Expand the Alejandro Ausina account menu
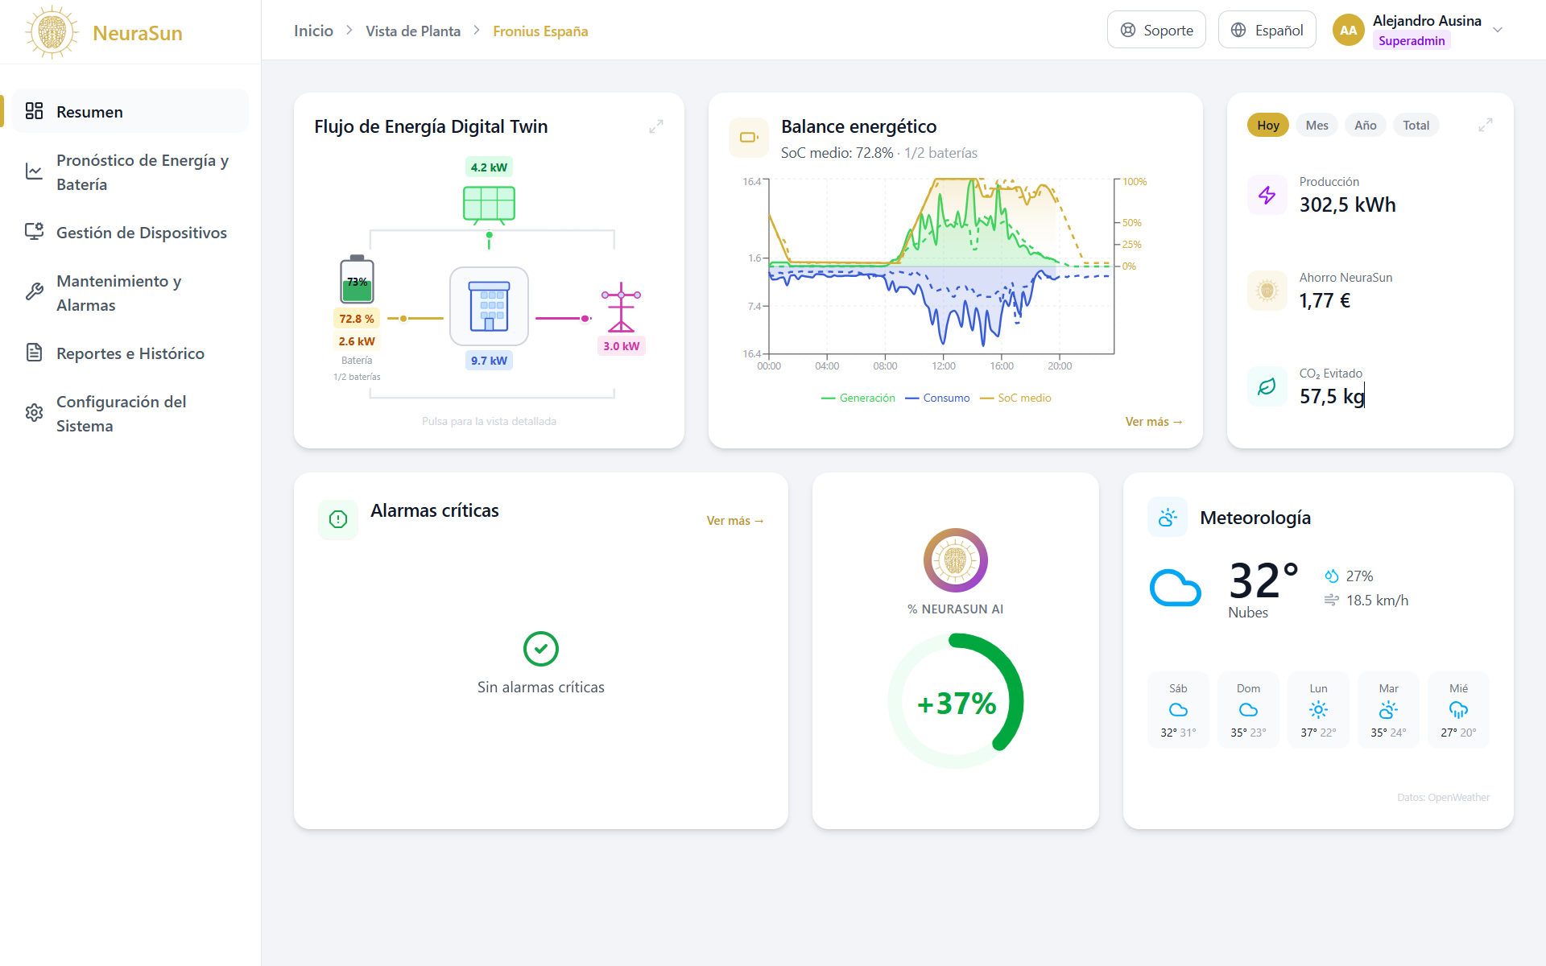 [x=1498, y=30]
